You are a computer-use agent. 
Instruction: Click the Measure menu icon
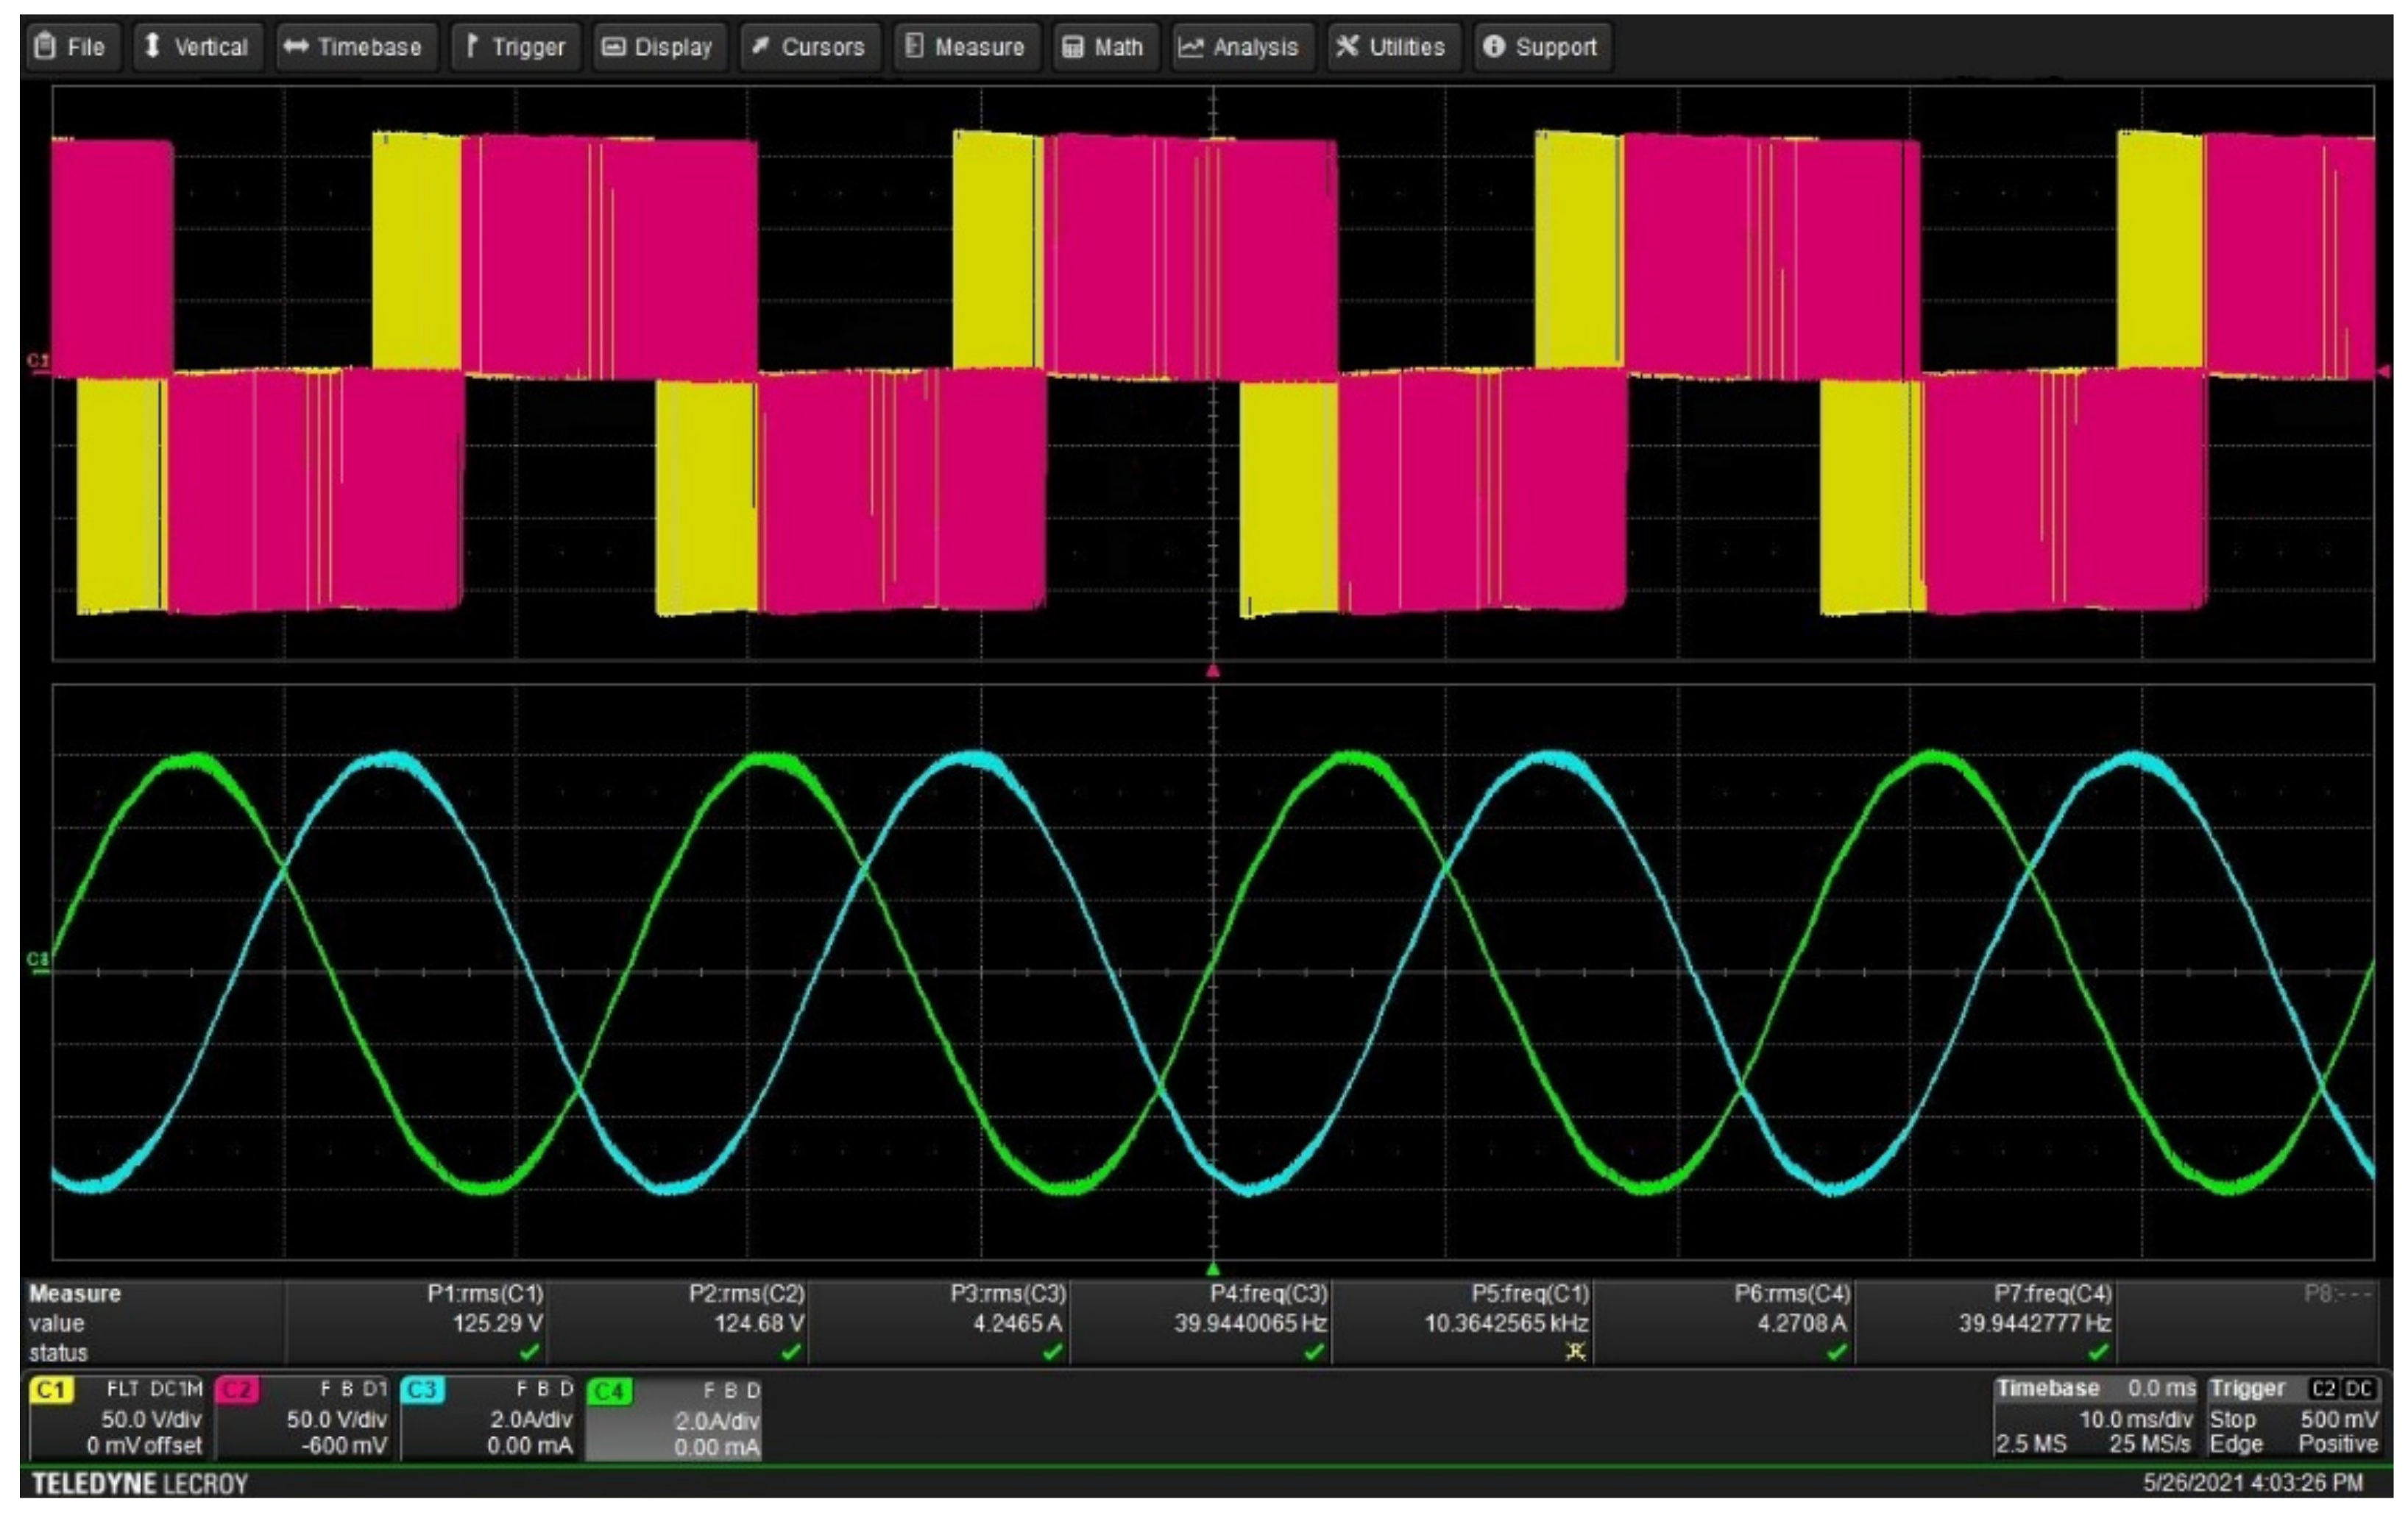click(x=913, y=46)
